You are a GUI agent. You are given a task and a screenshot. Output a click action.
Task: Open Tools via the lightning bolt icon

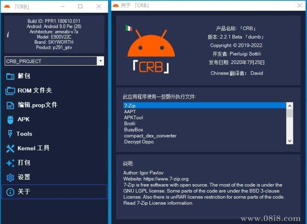click(10, 134)
